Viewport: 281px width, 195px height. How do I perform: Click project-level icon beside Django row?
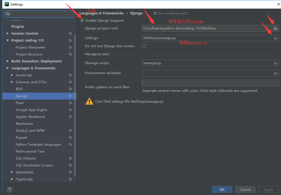70,96
